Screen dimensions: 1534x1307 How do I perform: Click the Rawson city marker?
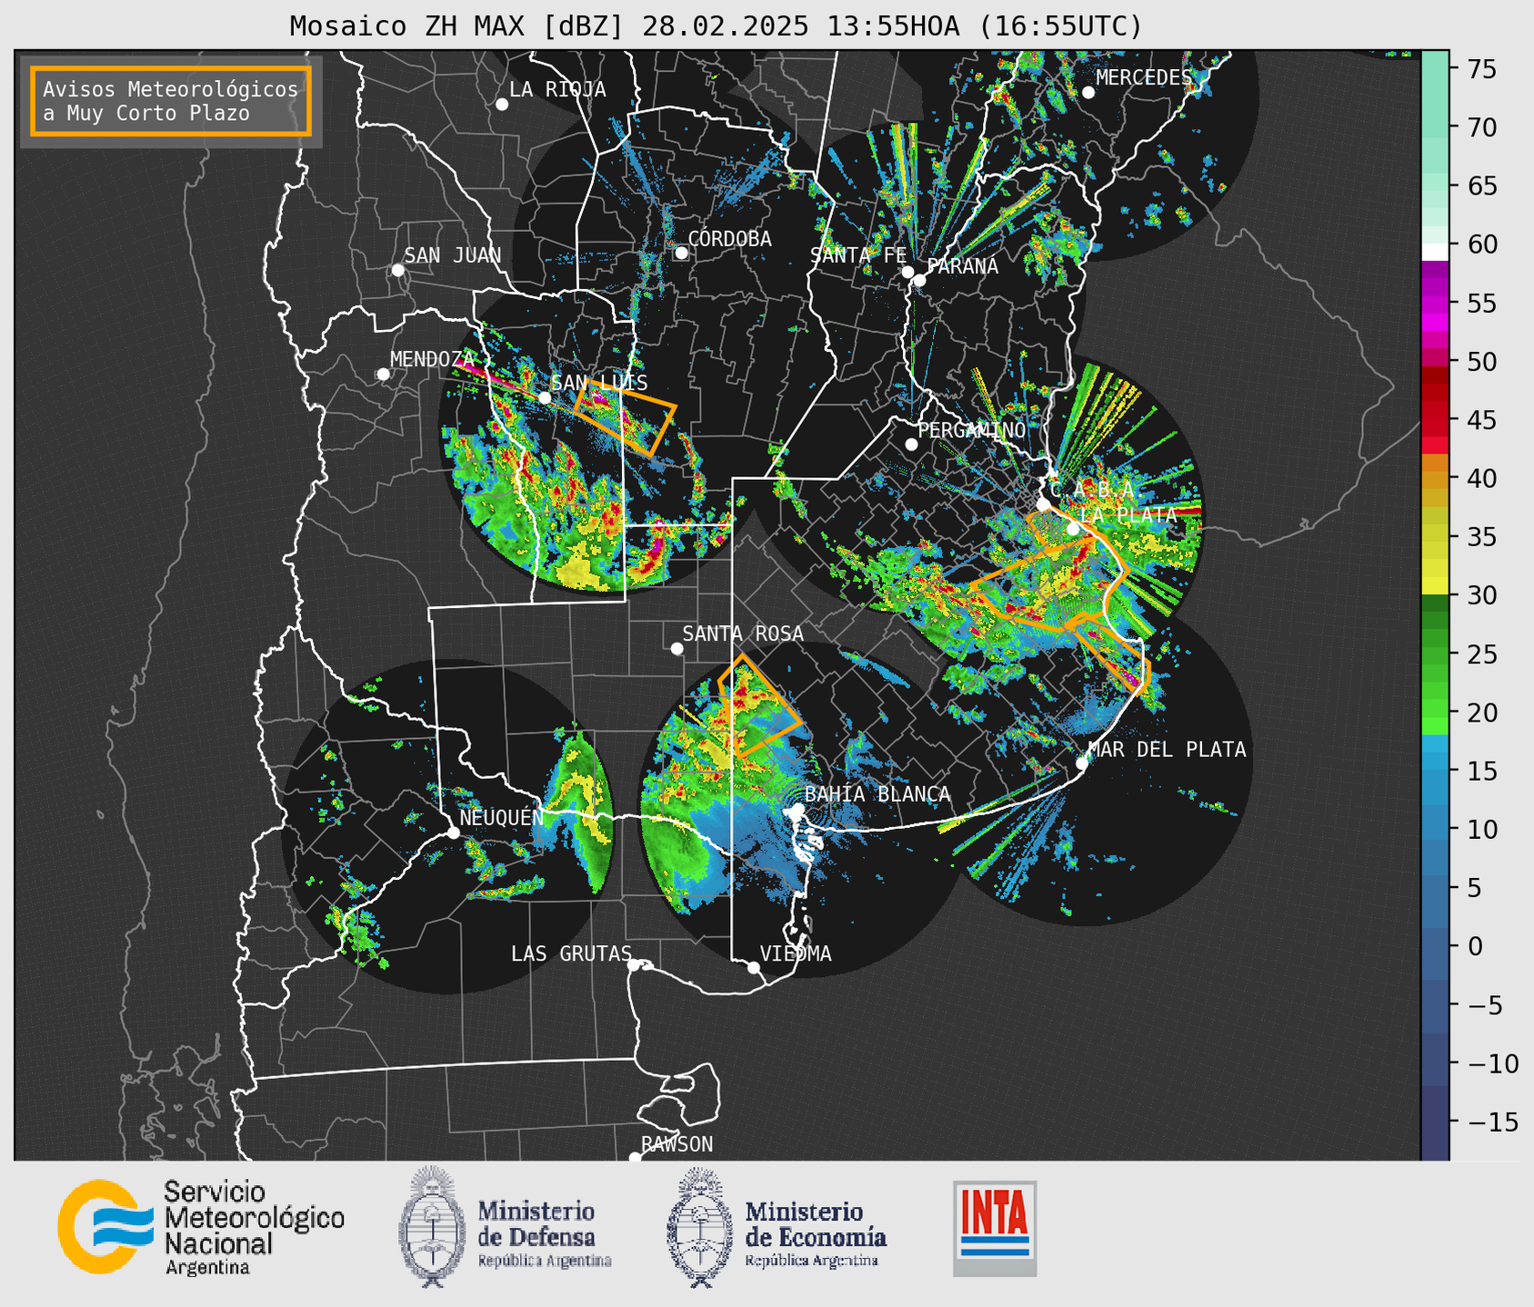tap(635, 1158)
